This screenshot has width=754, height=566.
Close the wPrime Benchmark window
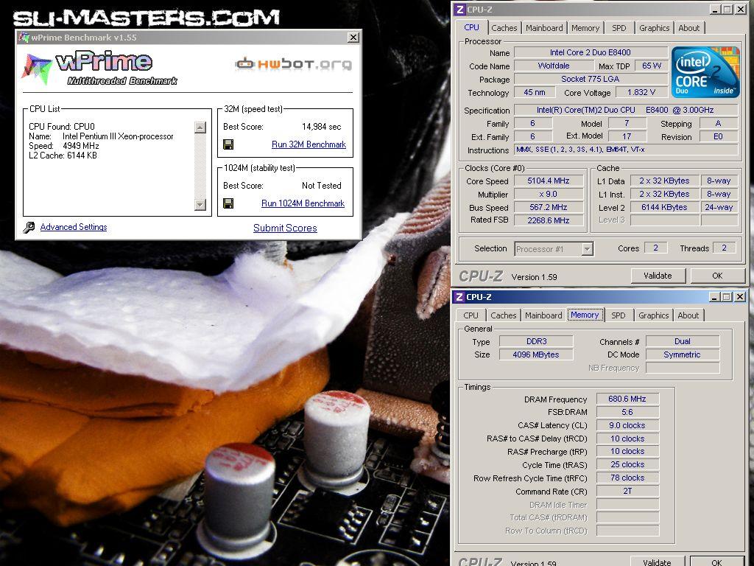click(353, 37)
